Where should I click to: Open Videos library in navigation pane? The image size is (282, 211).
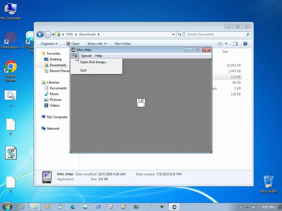pyautogui.click(x=55, y=105)
